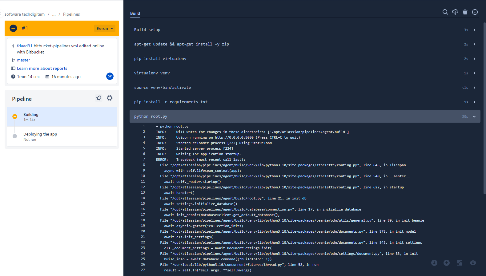Open the http://0.0.0.0:8080 link in log
Viewport: 486px width, 276px height.
tap(234, 137)
